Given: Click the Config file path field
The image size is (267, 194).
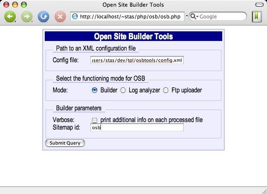Looking at the screenshot, I should coord(137,60).
